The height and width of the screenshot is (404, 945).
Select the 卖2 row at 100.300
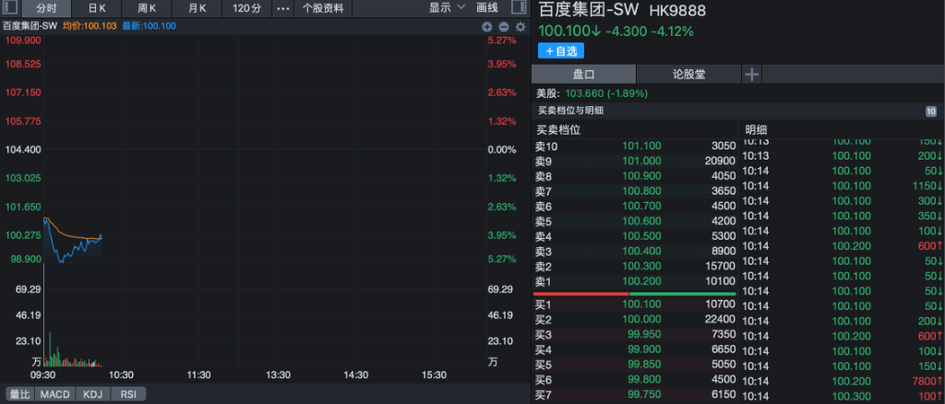[635, 266]
